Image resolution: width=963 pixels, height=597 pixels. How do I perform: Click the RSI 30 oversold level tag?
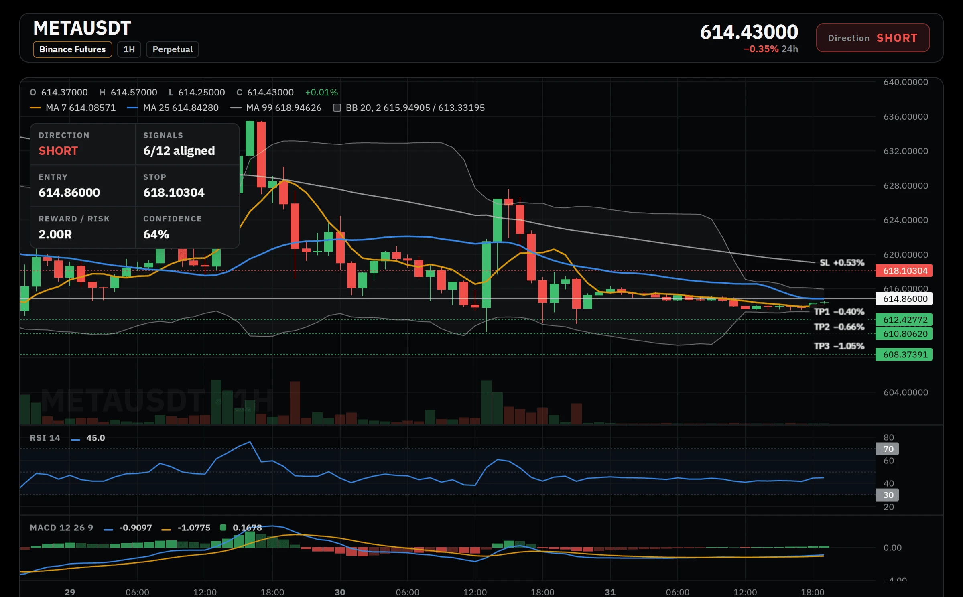887,495
